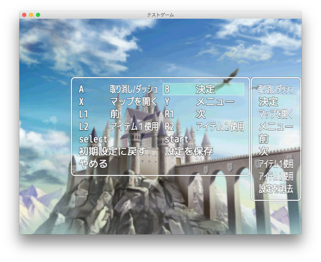Select the Y メニュー mapping row
321x262 pixels.
[x=203, y=102]
